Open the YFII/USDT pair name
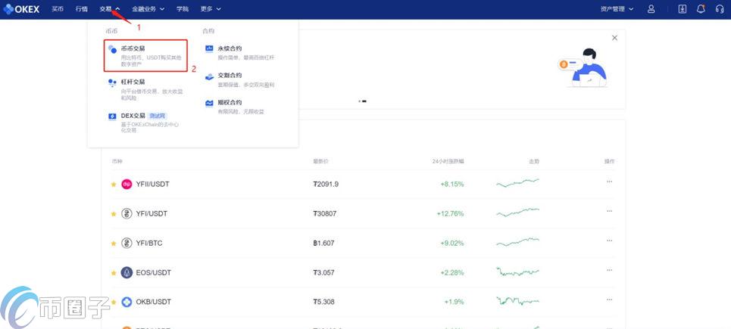This screenshot has width=731, height=329. tap(152, 185)
